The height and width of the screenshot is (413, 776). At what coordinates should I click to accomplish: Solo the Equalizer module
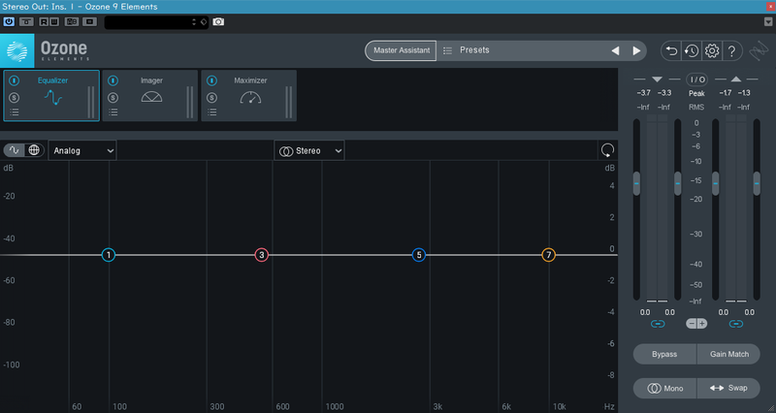14,98
